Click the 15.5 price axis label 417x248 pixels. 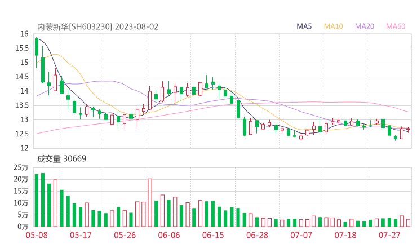[22, 48]
